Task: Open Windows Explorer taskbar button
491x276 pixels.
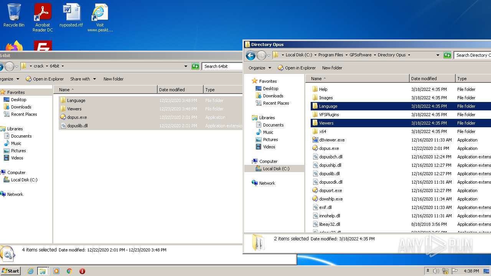Action: pos(43,271)
